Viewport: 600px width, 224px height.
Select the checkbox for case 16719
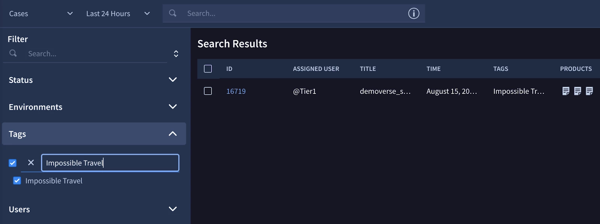pyautogui.click(x=208, y=91)
